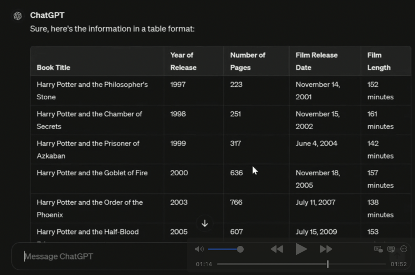Mute the video using the speaker icon
Screen dimensions: 415x275
tap(199, 249)
